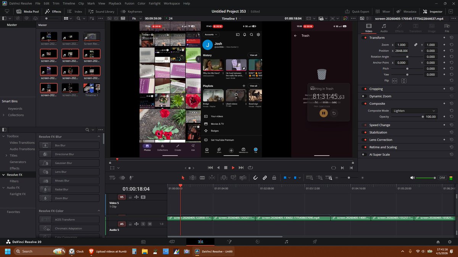Toggle loop playback

click(x=250, y=168)
